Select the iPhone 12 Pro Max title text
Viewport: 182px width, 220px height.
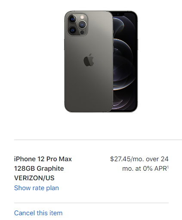[x=43, y=159]
